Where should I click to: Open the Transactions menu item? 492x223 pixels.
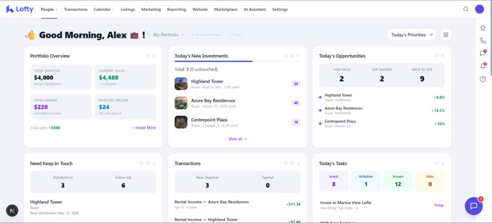[x=76, y=9]
